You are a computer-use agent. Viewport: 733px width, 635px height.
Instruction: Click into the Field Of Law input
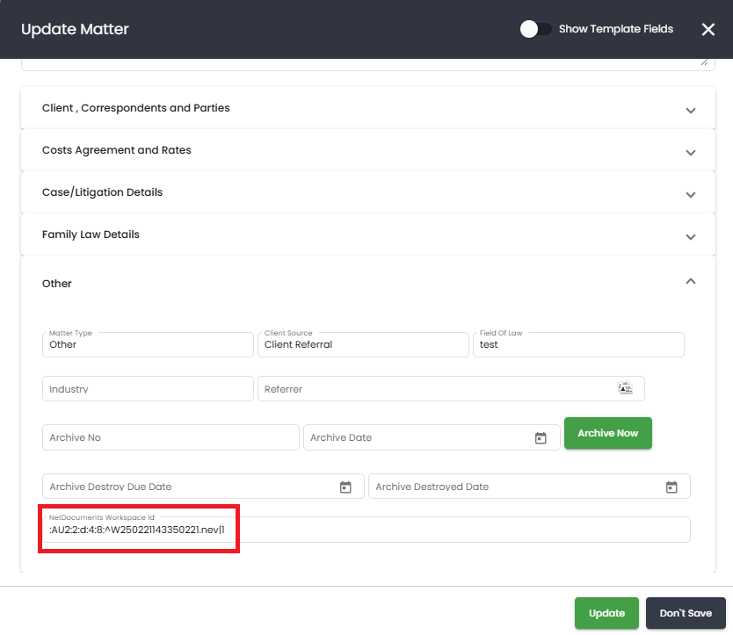click(x=578, y=345)
